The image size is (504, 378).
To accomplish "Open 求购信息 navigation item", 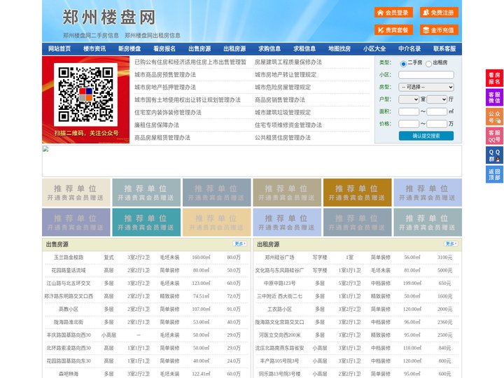I will pos(269,49).
